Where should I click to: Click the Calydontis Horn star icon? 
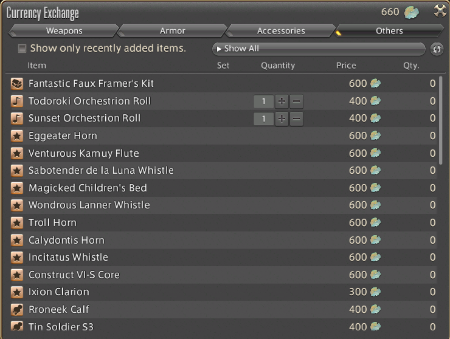17,240
